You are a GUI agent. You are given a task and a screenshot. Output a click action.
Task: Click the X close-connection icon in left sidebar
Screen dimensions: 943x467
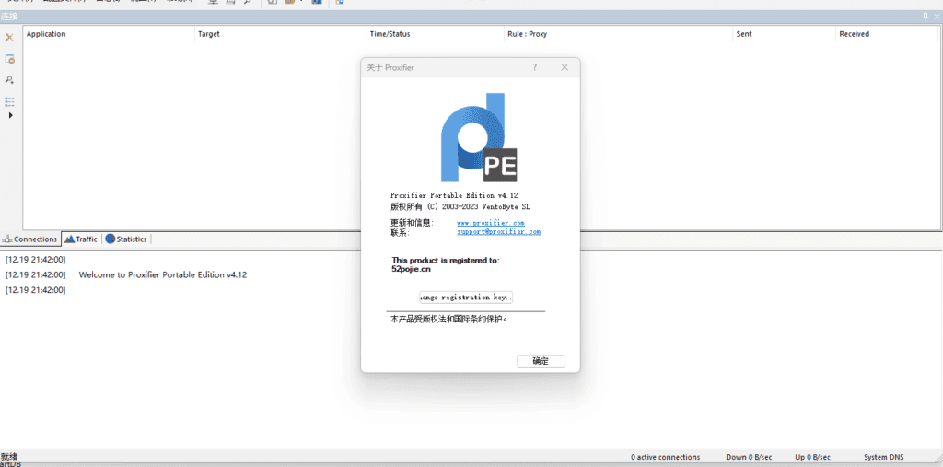coord(9,38)
